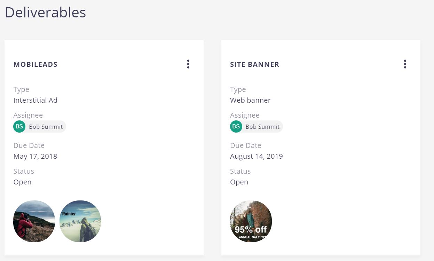Click the Open status in MOBILEADS card
Viewport: 434px width, 261px height.
click(x=22, y=182)
